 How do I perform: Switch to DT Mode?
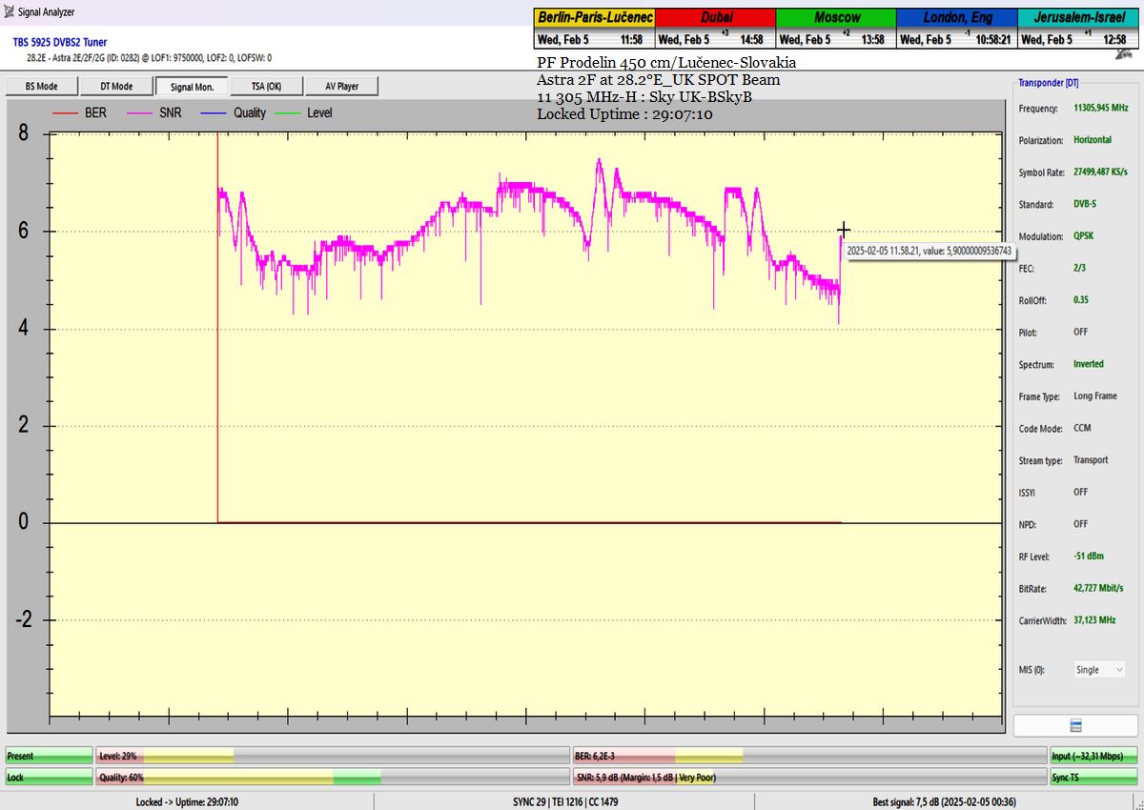(115, 87)
